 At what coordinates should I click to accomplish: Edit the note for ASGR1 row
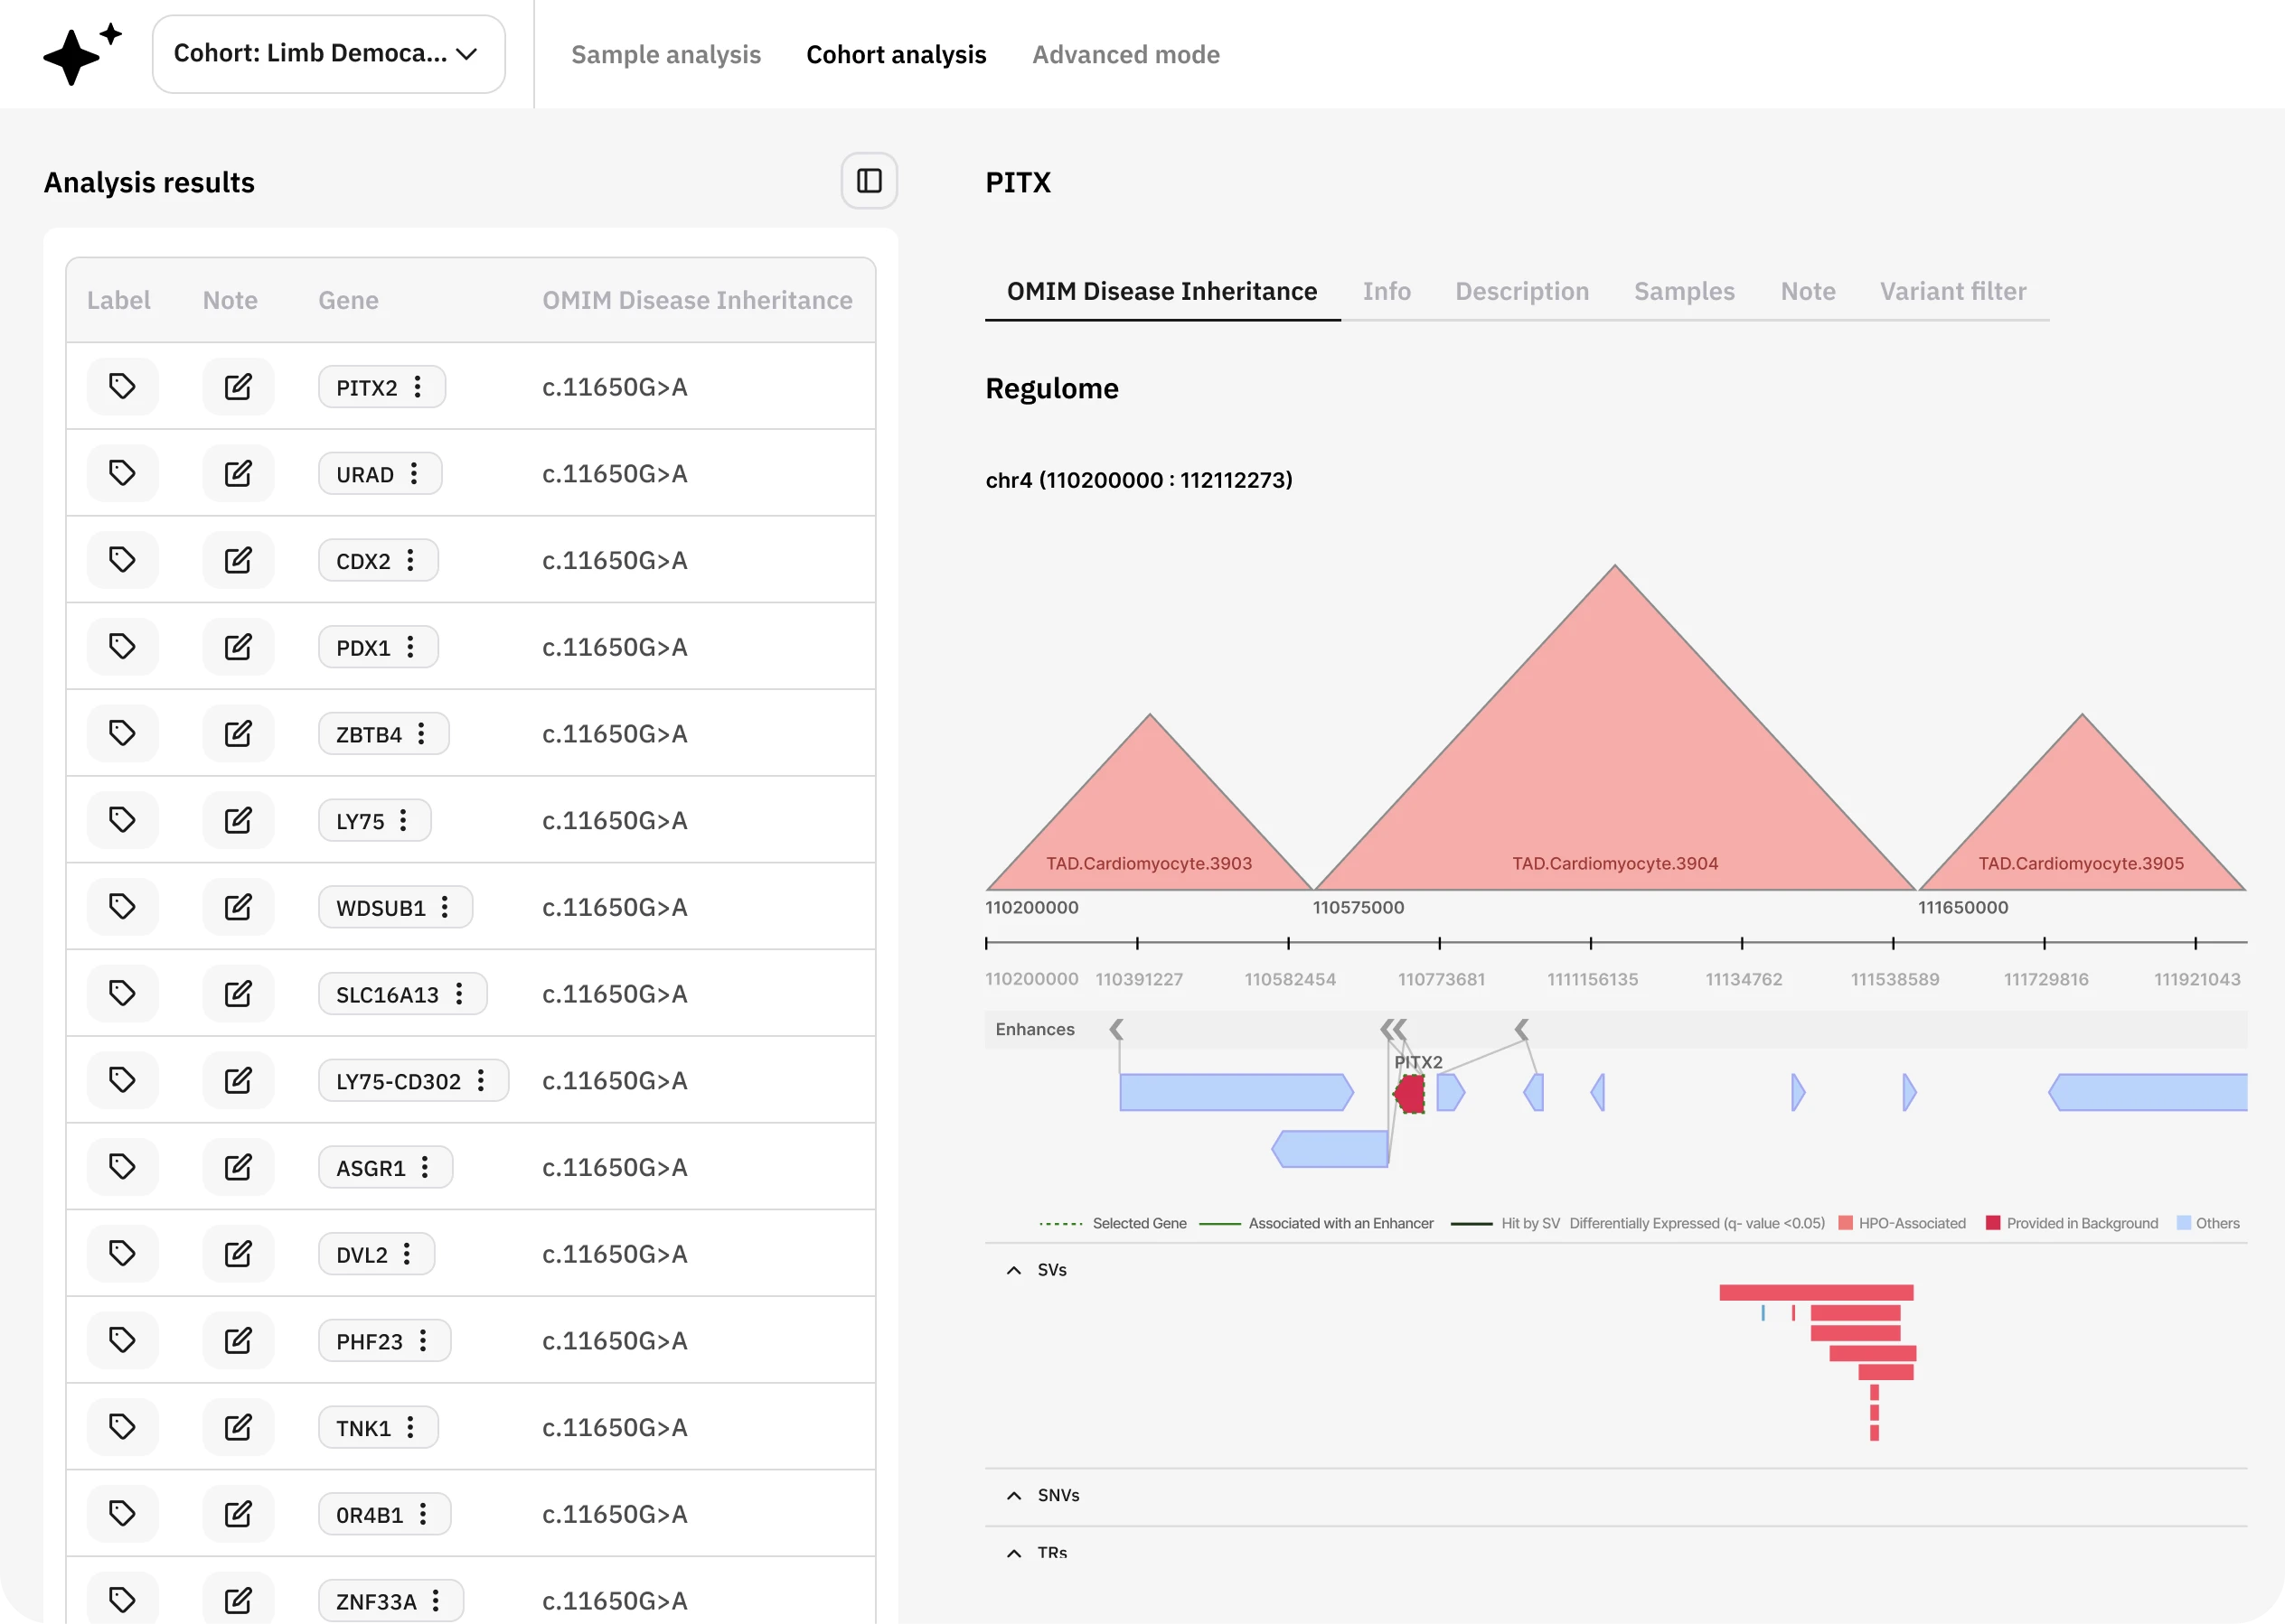click(238, 1167)
